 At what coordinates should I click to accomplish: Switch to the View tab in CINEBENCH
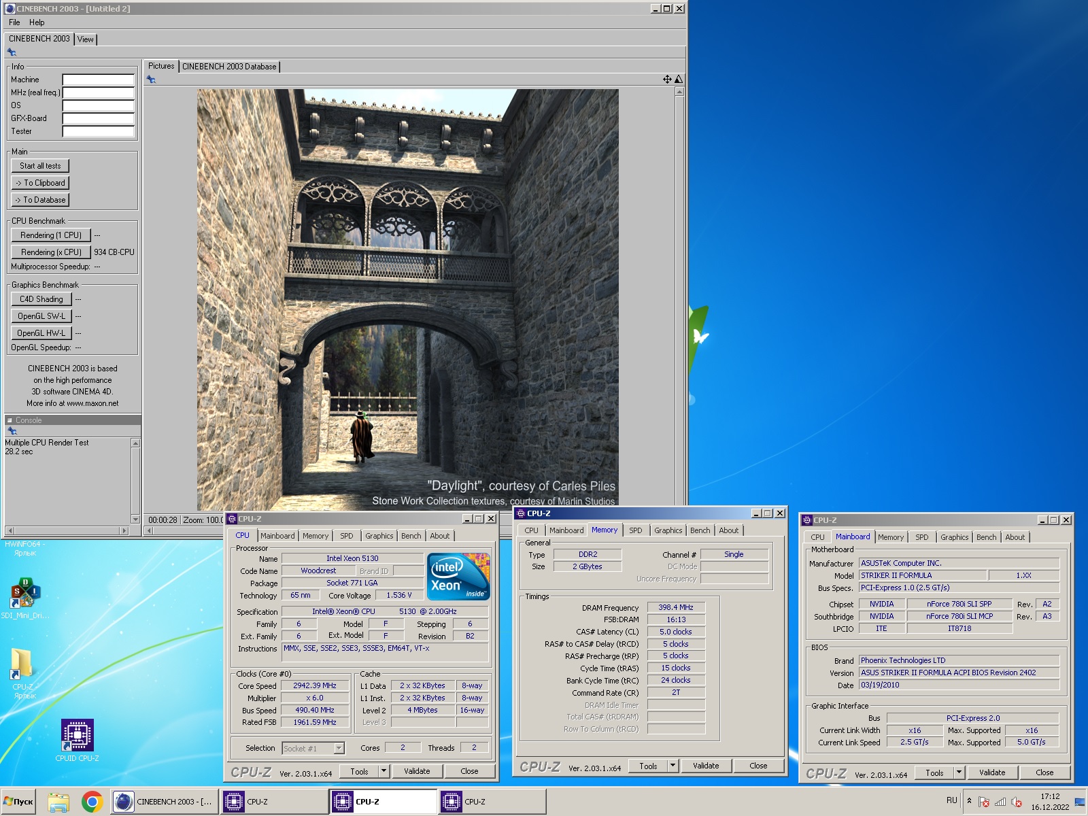(86, 39)
